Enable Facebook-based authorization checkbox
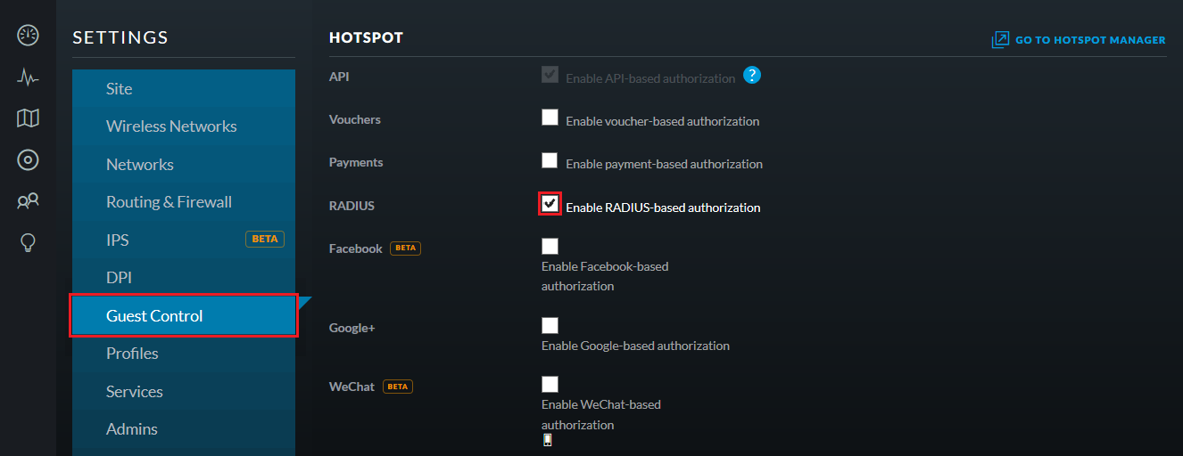 coord(550,247)
